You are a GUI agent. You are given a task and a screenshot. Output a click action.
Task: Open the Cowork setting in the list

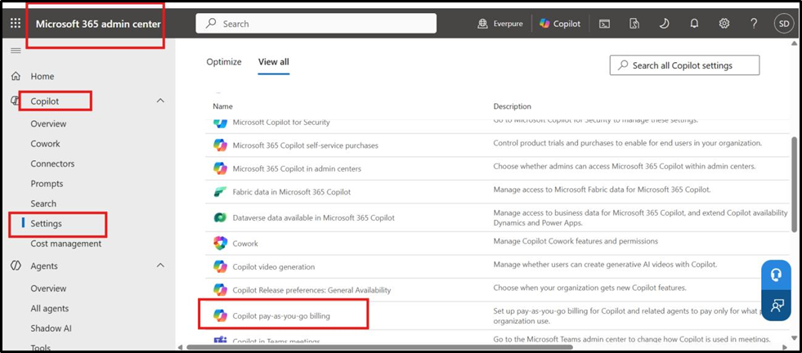tap(245, 244)
